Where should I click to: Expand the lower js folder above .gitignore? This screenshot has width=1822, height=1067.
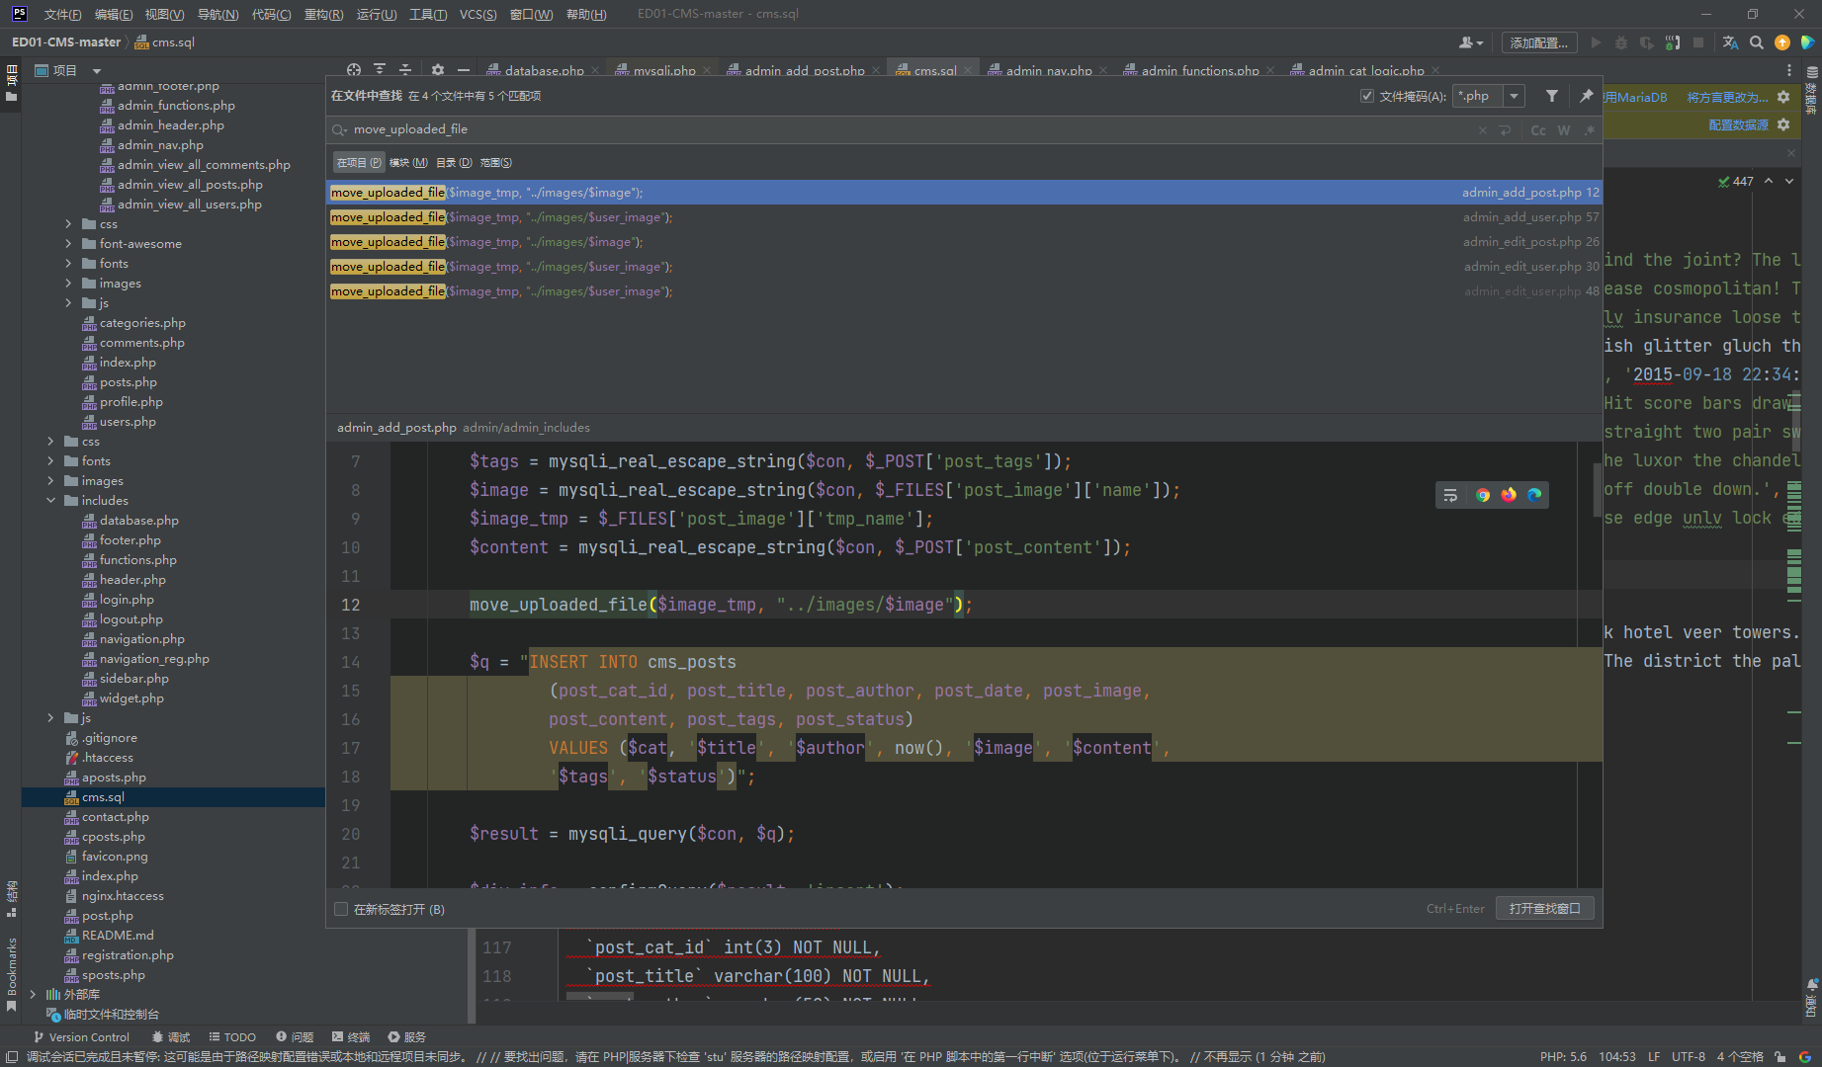coord(50,718)
